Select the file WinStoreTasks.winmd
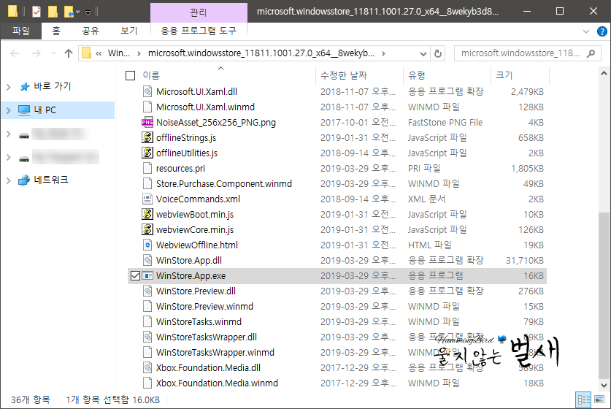 [199, 322]
